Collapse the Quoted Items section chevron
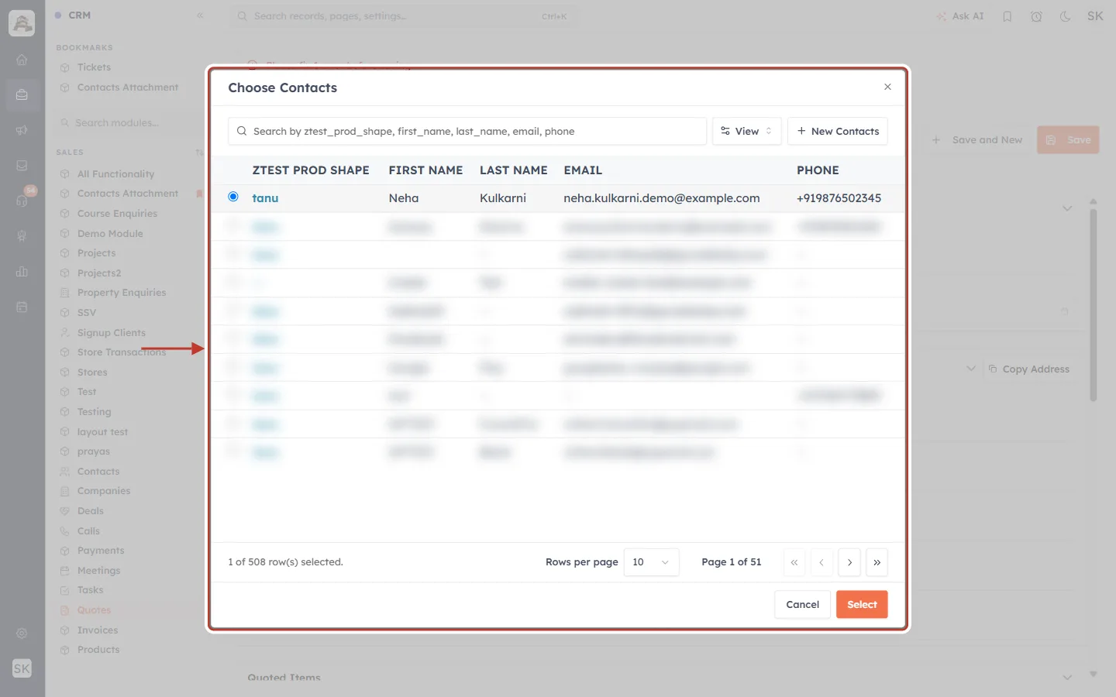This screenshot has width=1116, height=697. pyautogui.click(x=1067, y=677)
